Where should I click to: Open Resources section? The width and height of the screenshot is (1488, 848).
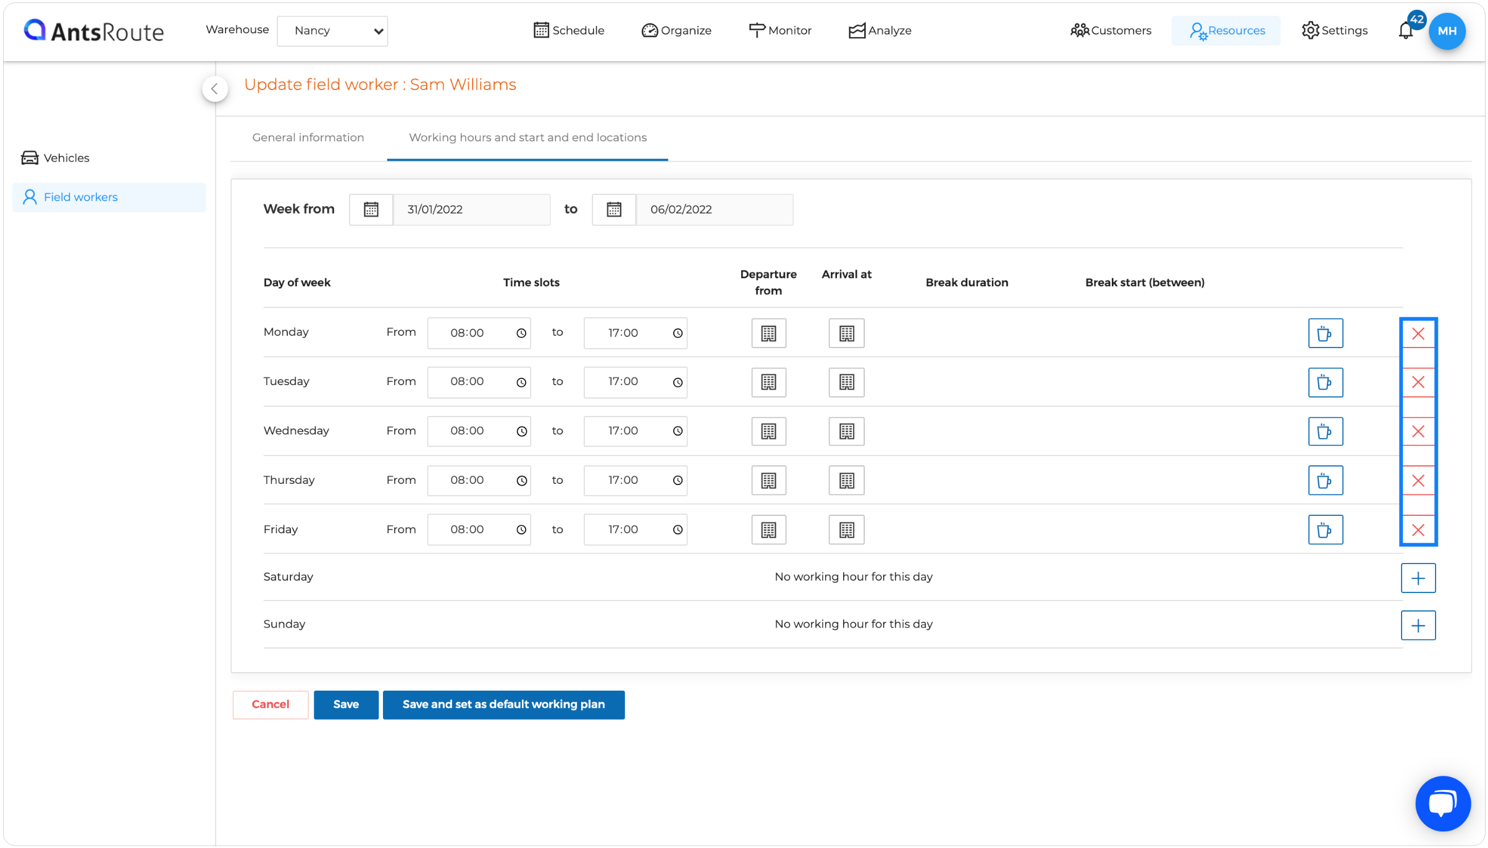1226,30
